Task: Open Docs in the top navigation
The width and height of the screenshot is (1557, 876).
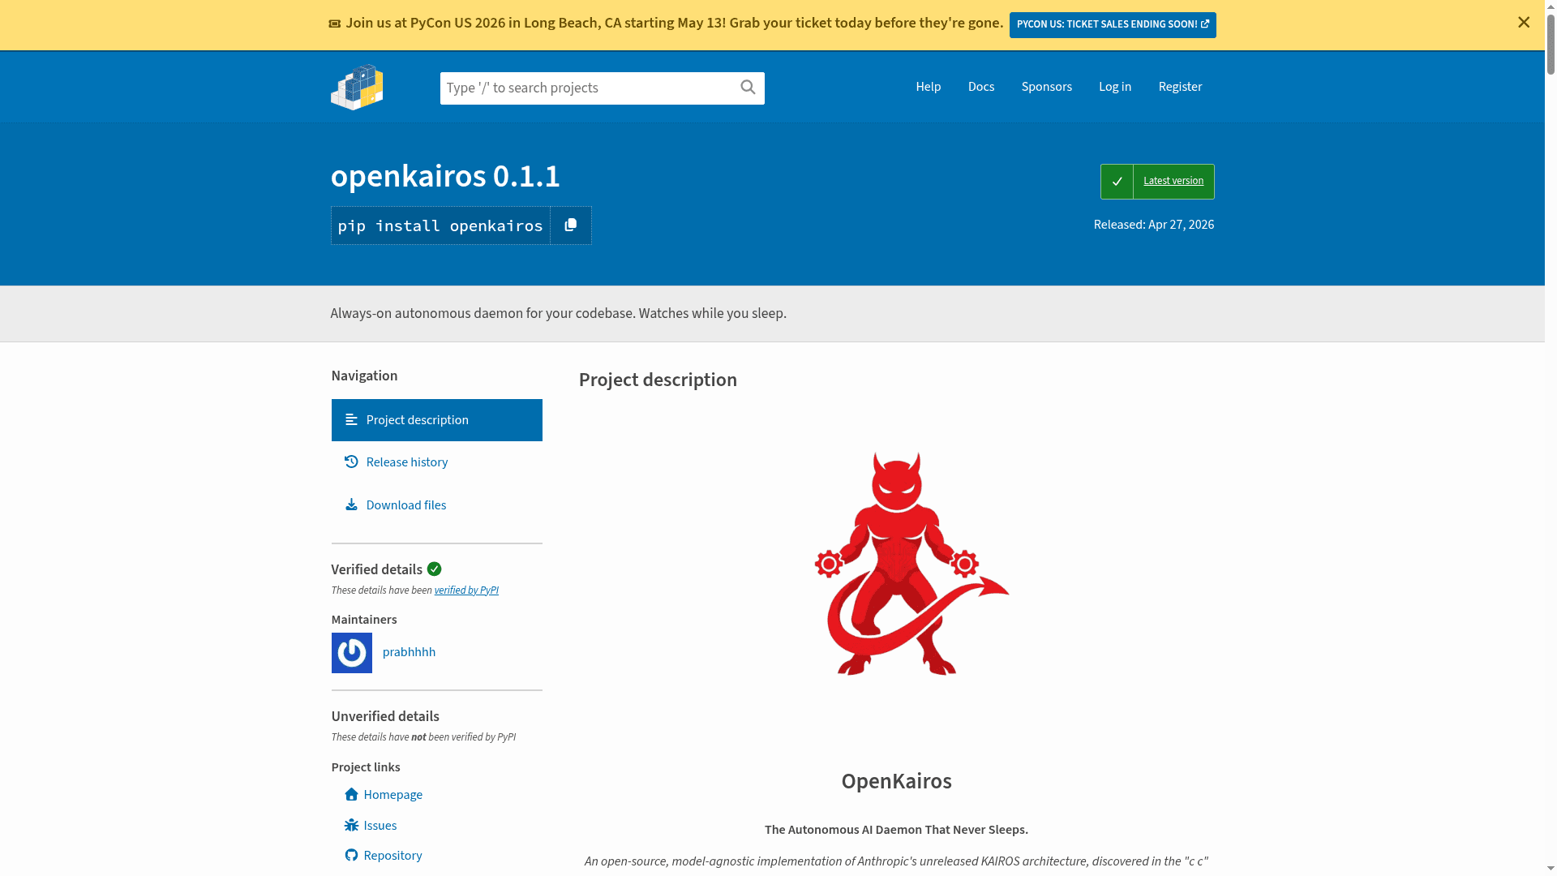Action: [x=981, y=87]
